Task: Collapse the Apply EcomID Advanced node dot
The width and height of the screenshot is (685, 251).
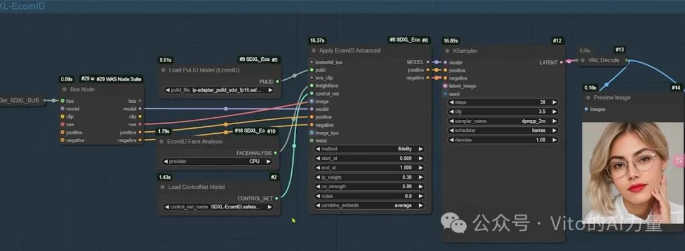Action: (314, 51)
